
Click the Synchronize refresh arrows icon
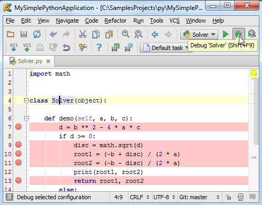point(37,34)
